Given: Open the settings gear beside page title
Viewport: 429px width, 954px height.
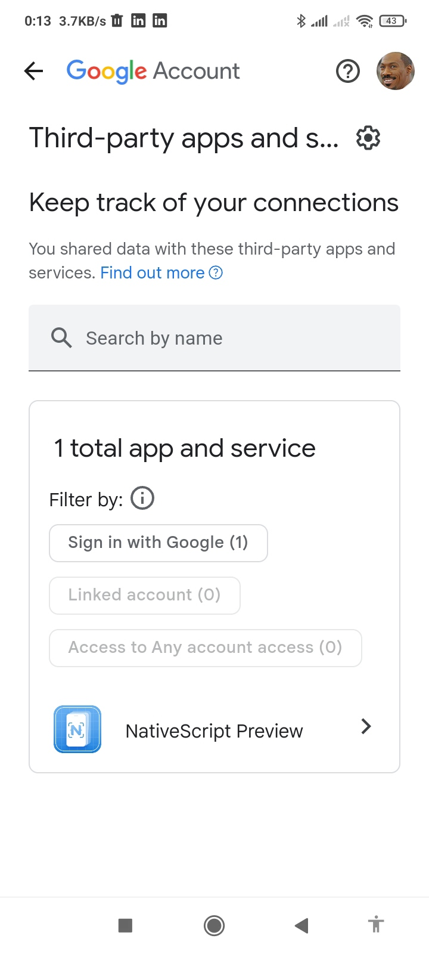Looking at the screenshot, I should click(x=368, y=138).
